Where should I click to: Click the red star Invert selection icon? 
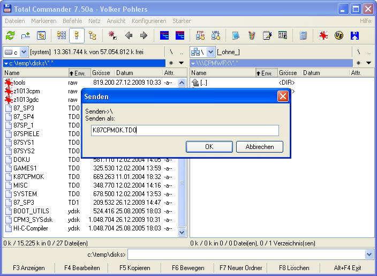coord(112,35)
